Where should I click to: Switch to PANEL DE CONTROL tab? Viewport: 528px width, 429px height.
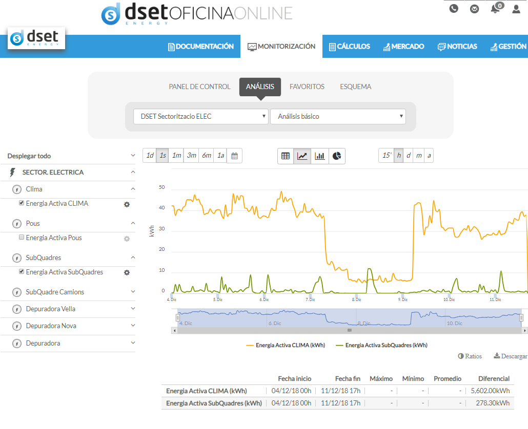click(200, 87)
